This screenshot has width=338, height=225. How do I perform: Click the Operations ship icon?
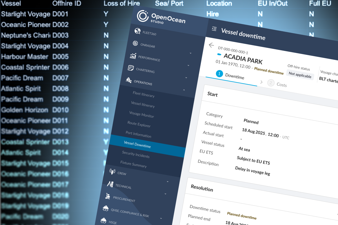coord(129,80)
